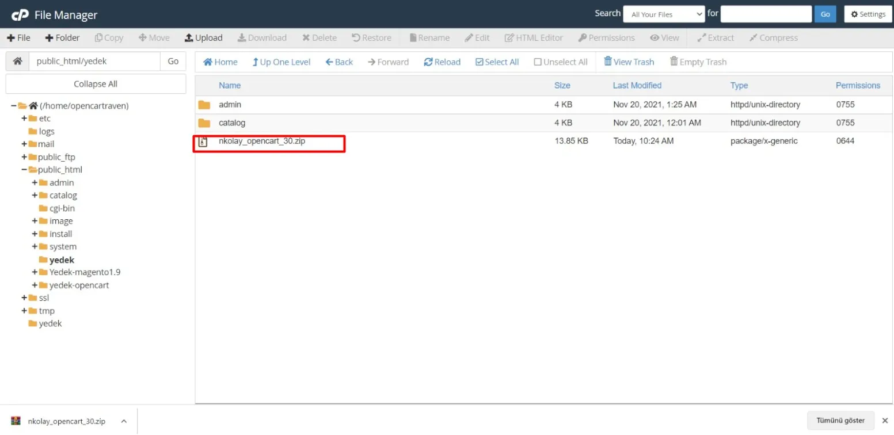Collapse the public_html tree node
Screen dimensions: 894x435
click(24, 170)
